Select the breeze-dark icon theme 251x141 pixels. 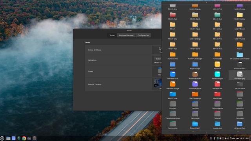click(x=217, y=125)
